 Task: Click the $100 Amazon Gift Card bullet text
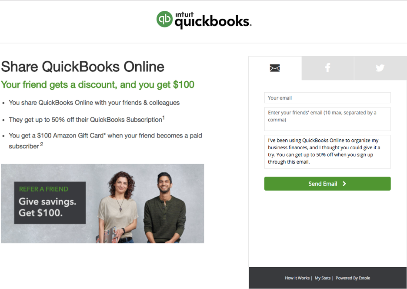[x=105, y=141]
